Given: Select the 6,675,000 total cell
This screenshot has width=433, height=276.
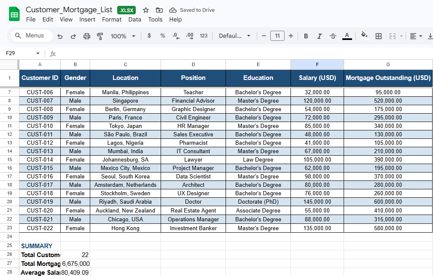Looking at the screenshot, I should 75,264.
